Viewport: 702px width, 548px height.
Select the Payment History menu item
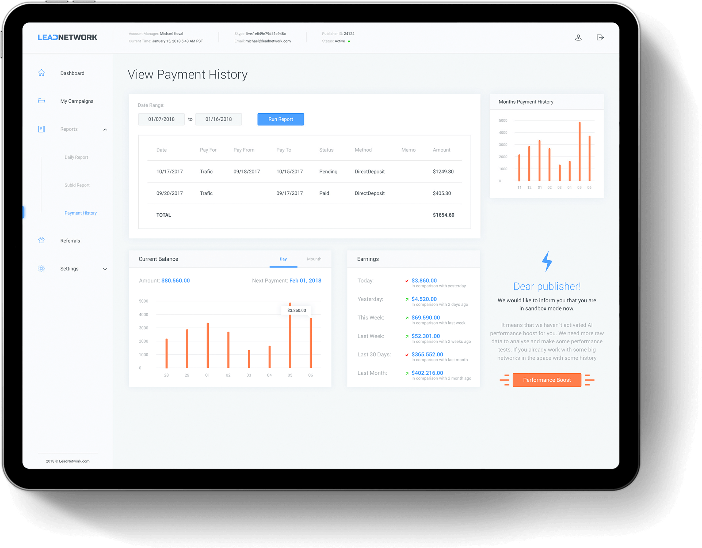(x=80, y=213)
